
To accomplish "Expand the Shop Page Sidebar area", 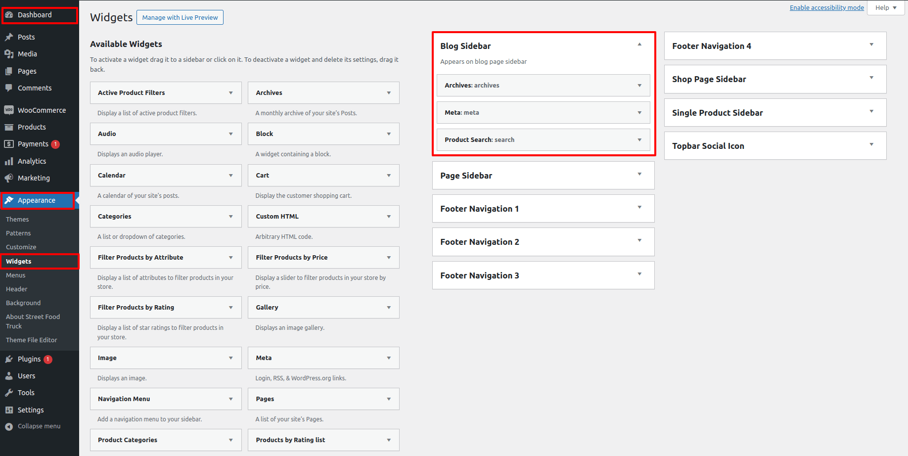I will (x=871, y=78).
